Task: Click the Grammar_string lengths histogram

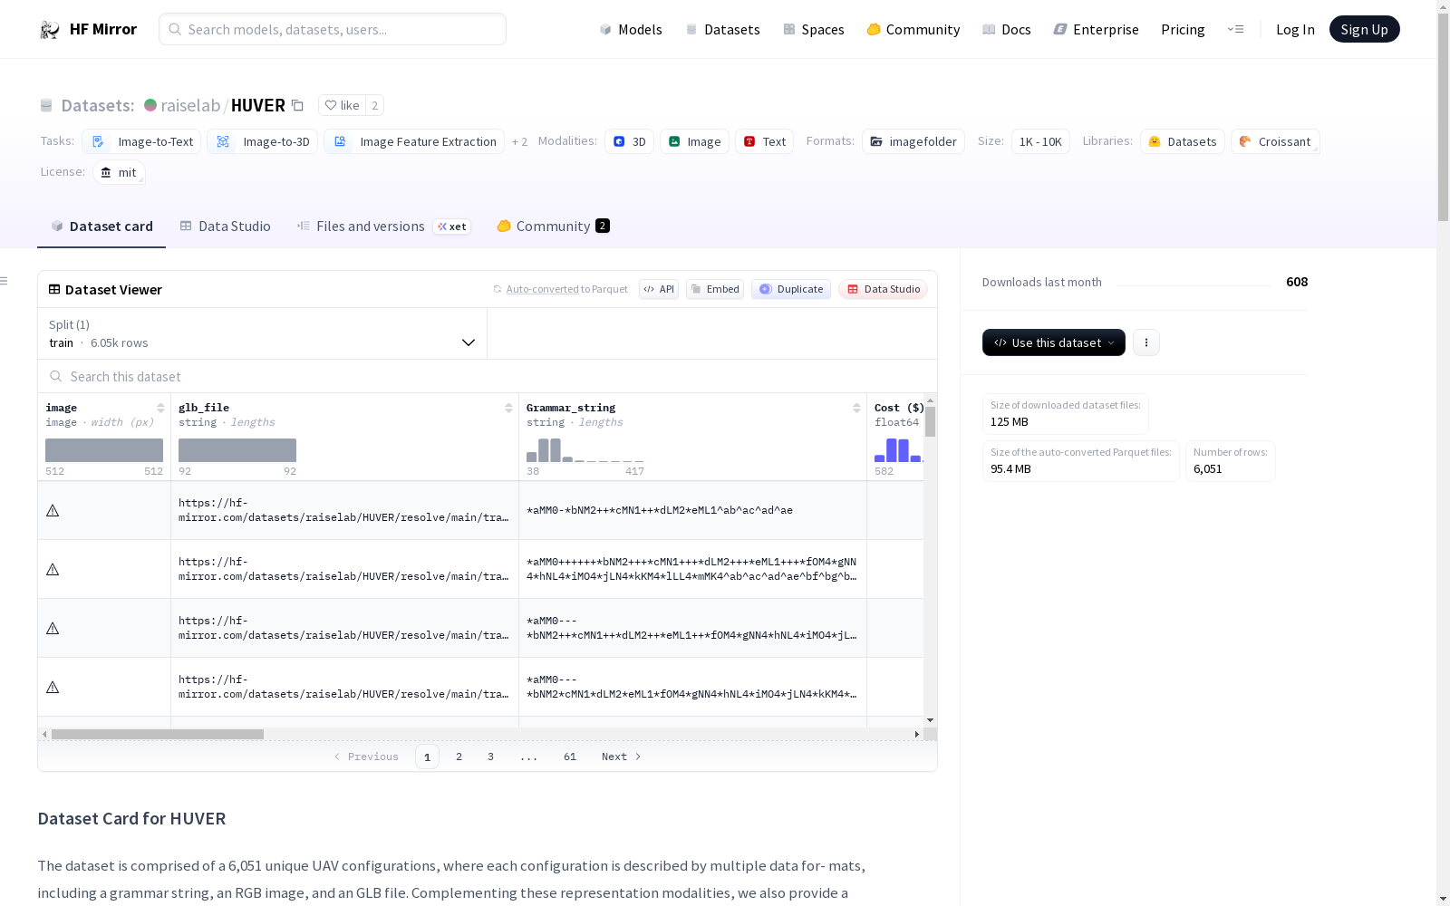Action: pyautogui.click(x=585, y=450)
